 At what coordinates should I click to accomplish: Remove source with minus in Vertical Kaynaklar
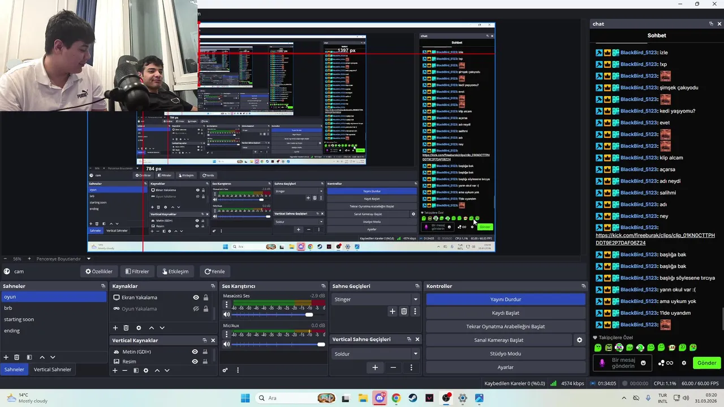point(124,370)
